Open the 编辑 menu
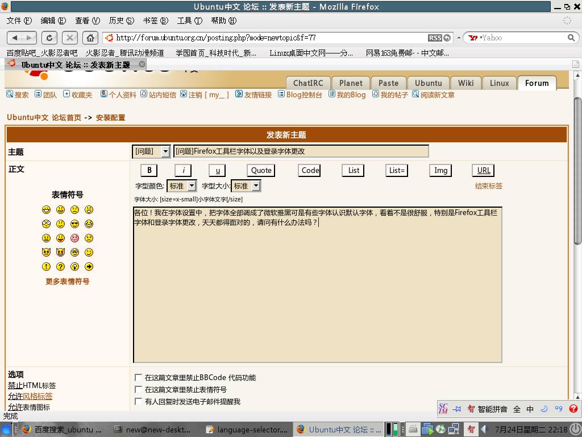The image size is (582, 437). [53, 20]
